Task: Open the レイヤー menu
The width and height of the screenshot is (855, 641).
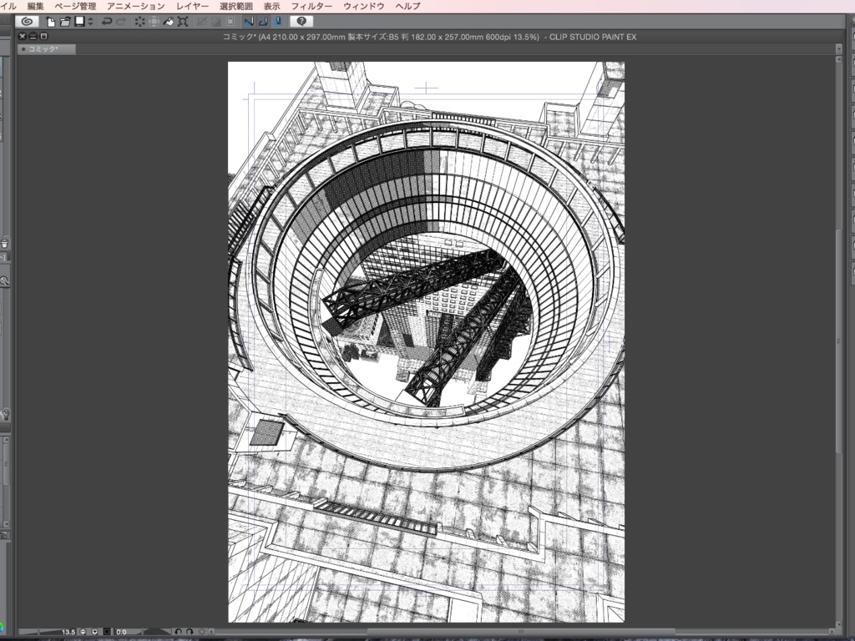Action: [x=192, y=5]
